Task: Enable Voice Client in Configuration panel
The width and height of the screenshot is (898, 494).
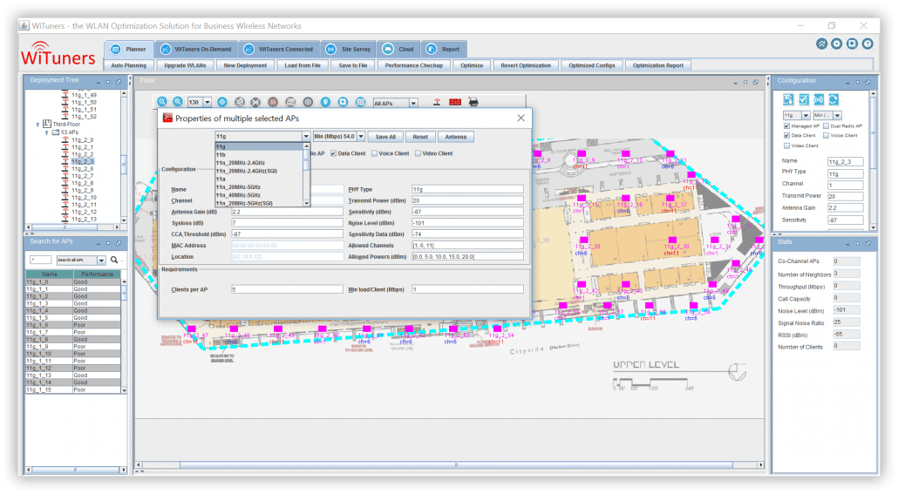Action: click(826, 136)
